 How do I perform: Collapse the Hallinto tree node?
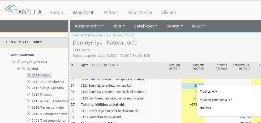pos(19,69)
